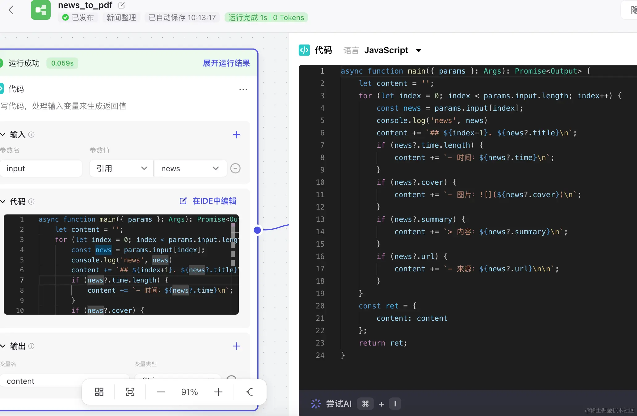Click 在IDE中编辑 button

pos(208,201)
